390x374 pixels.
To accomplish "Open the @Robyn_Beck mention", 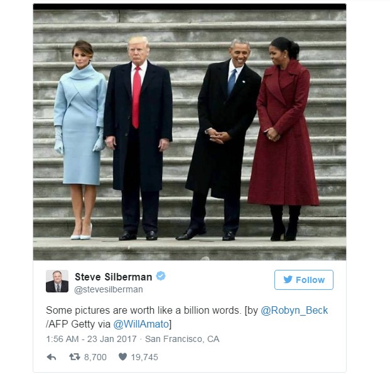I will [295, 311].
